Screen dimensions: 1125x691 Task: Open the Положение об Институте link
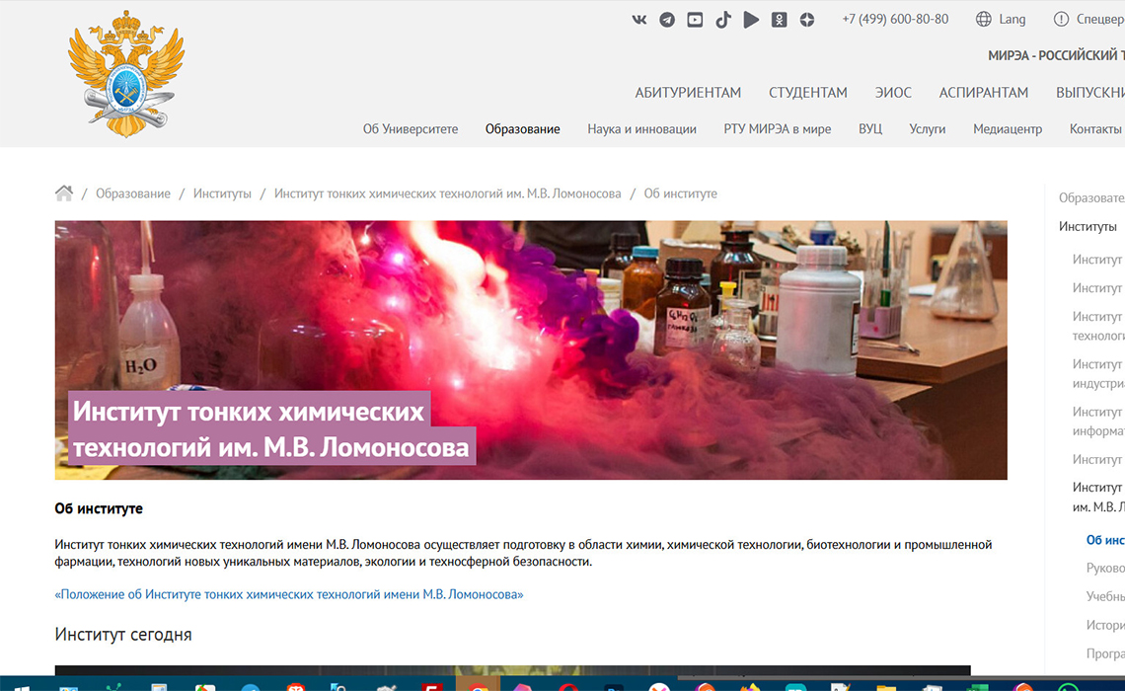(289, 594)
